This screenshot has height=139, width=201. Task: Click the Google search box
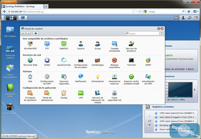pyautogui.click(x=164, y=12)
